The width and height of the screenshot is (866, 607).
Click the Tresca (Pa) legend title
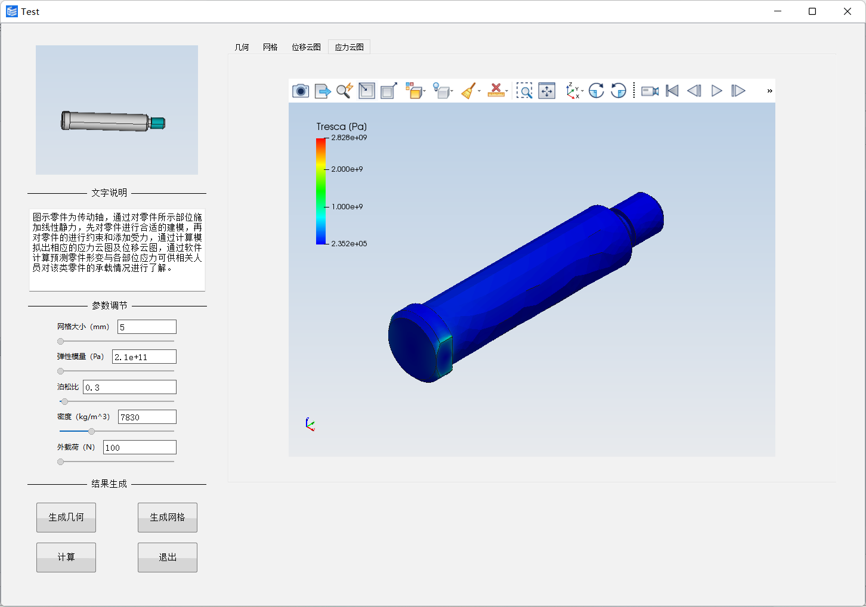pyautogui.click(x=342, y=126)
